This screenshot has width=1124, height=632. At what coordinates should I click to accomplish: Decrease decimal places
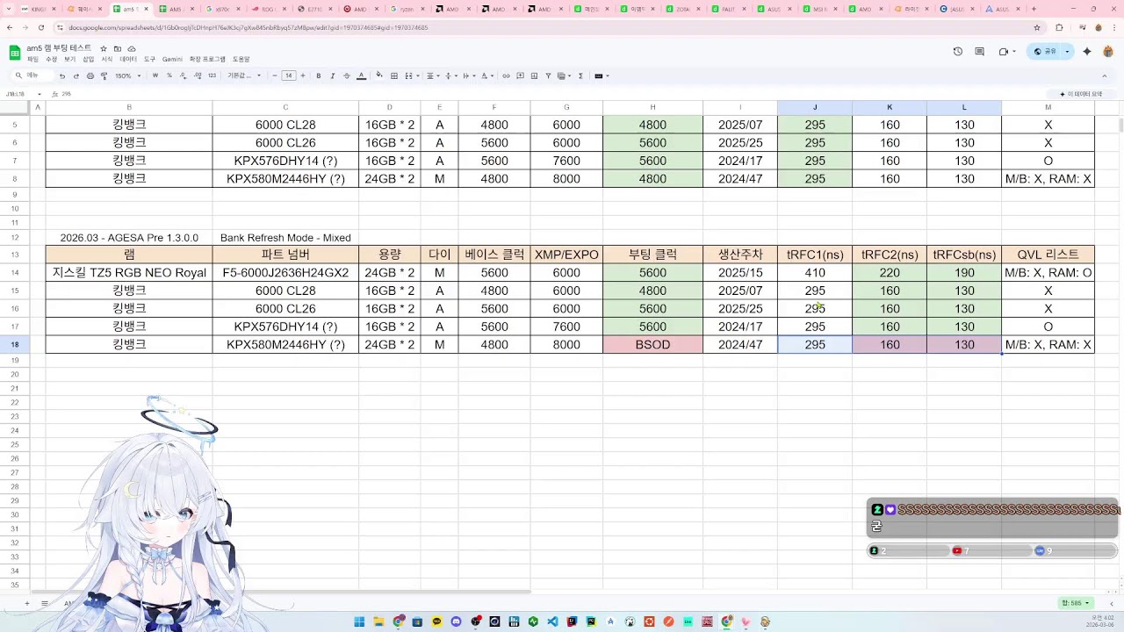click(184, 75)
